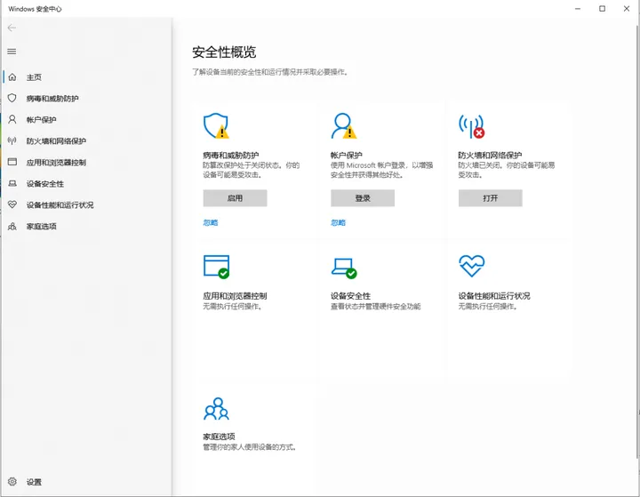Open 帐户保护 in the sidebar
640x497 pixels.
[x=41, y=120]
